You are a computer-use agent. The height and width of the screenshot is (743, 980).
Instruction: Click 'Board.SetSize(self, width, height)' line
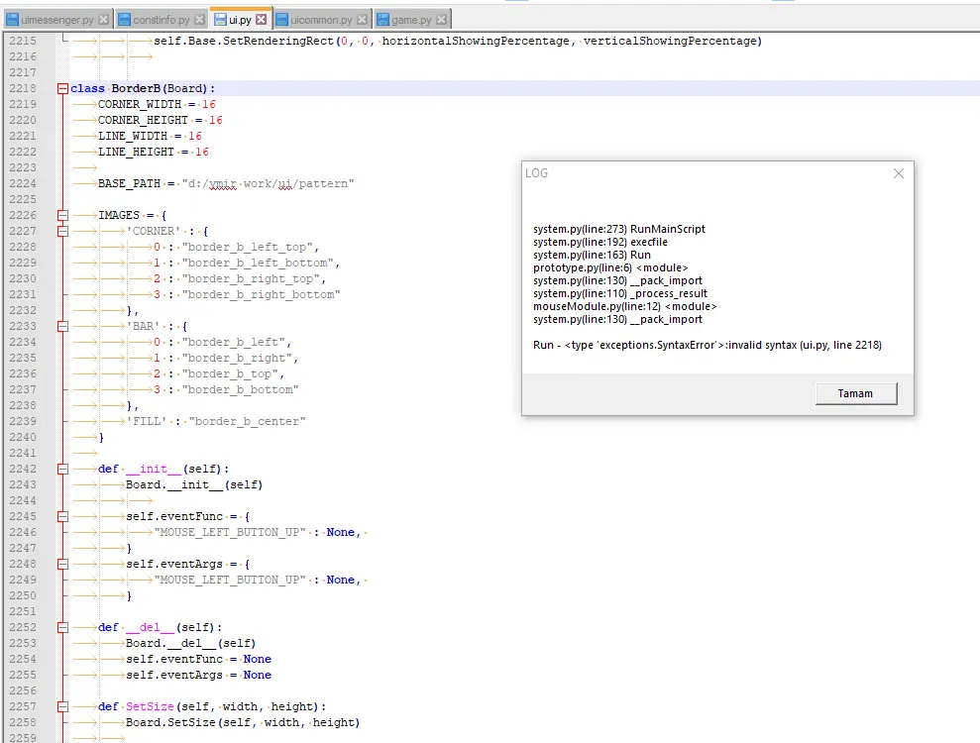click(243, 722)
